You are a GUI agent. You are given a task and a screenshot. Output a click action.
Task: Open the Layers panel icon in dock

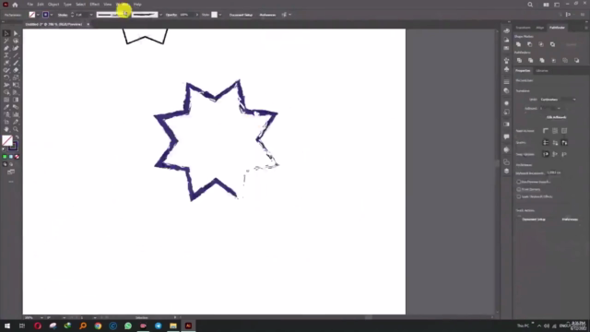506,171
